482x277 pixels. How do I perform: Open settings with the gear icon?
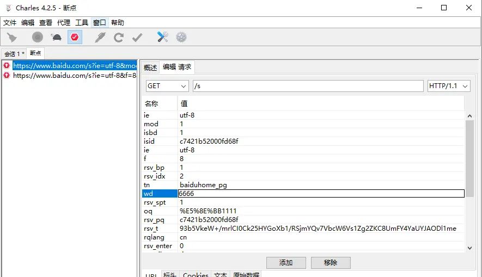(x=181, y=37)
